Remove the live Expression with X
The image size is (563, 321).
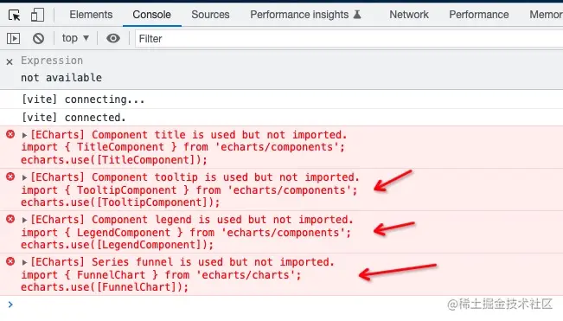(x=10, y=61)
